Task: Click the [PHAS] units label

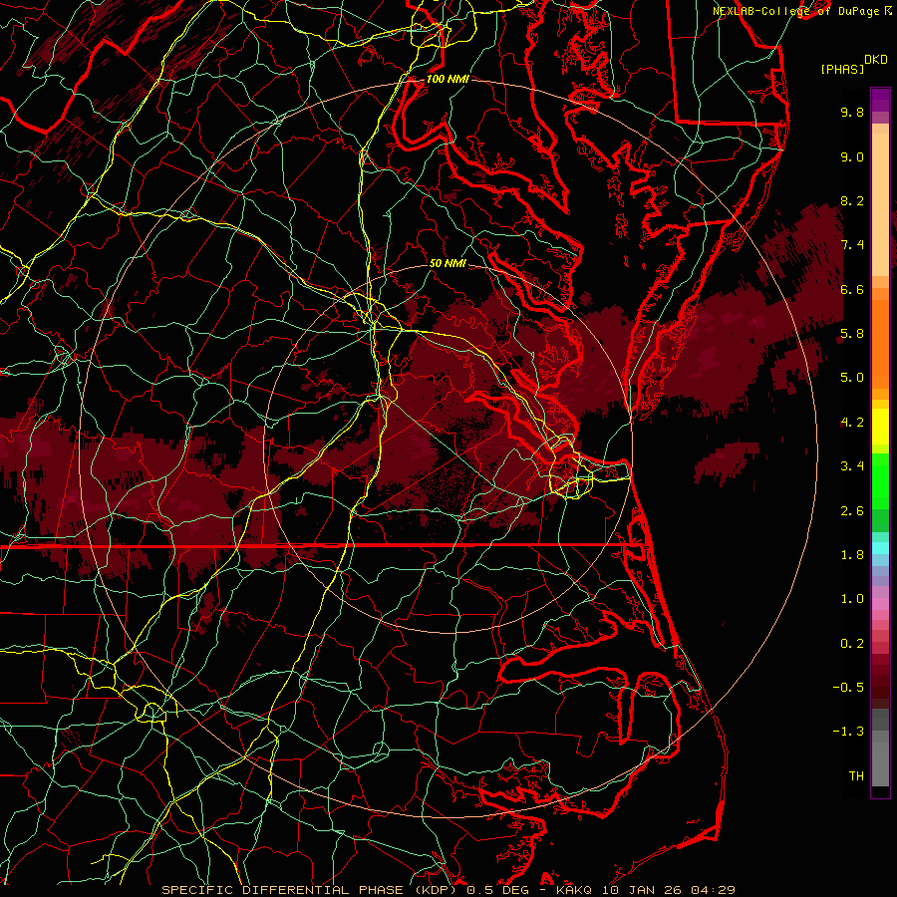Action: (842, 69)
